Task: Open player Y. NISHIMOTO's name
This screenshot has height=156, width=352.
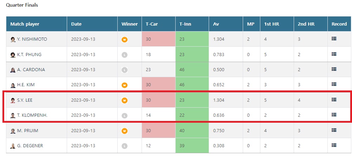Action: (x=32, y=39)
